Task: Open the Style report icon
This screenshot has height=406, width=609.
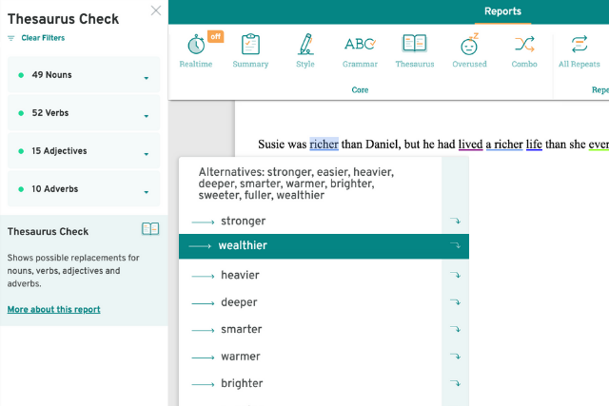Action: 305,44
